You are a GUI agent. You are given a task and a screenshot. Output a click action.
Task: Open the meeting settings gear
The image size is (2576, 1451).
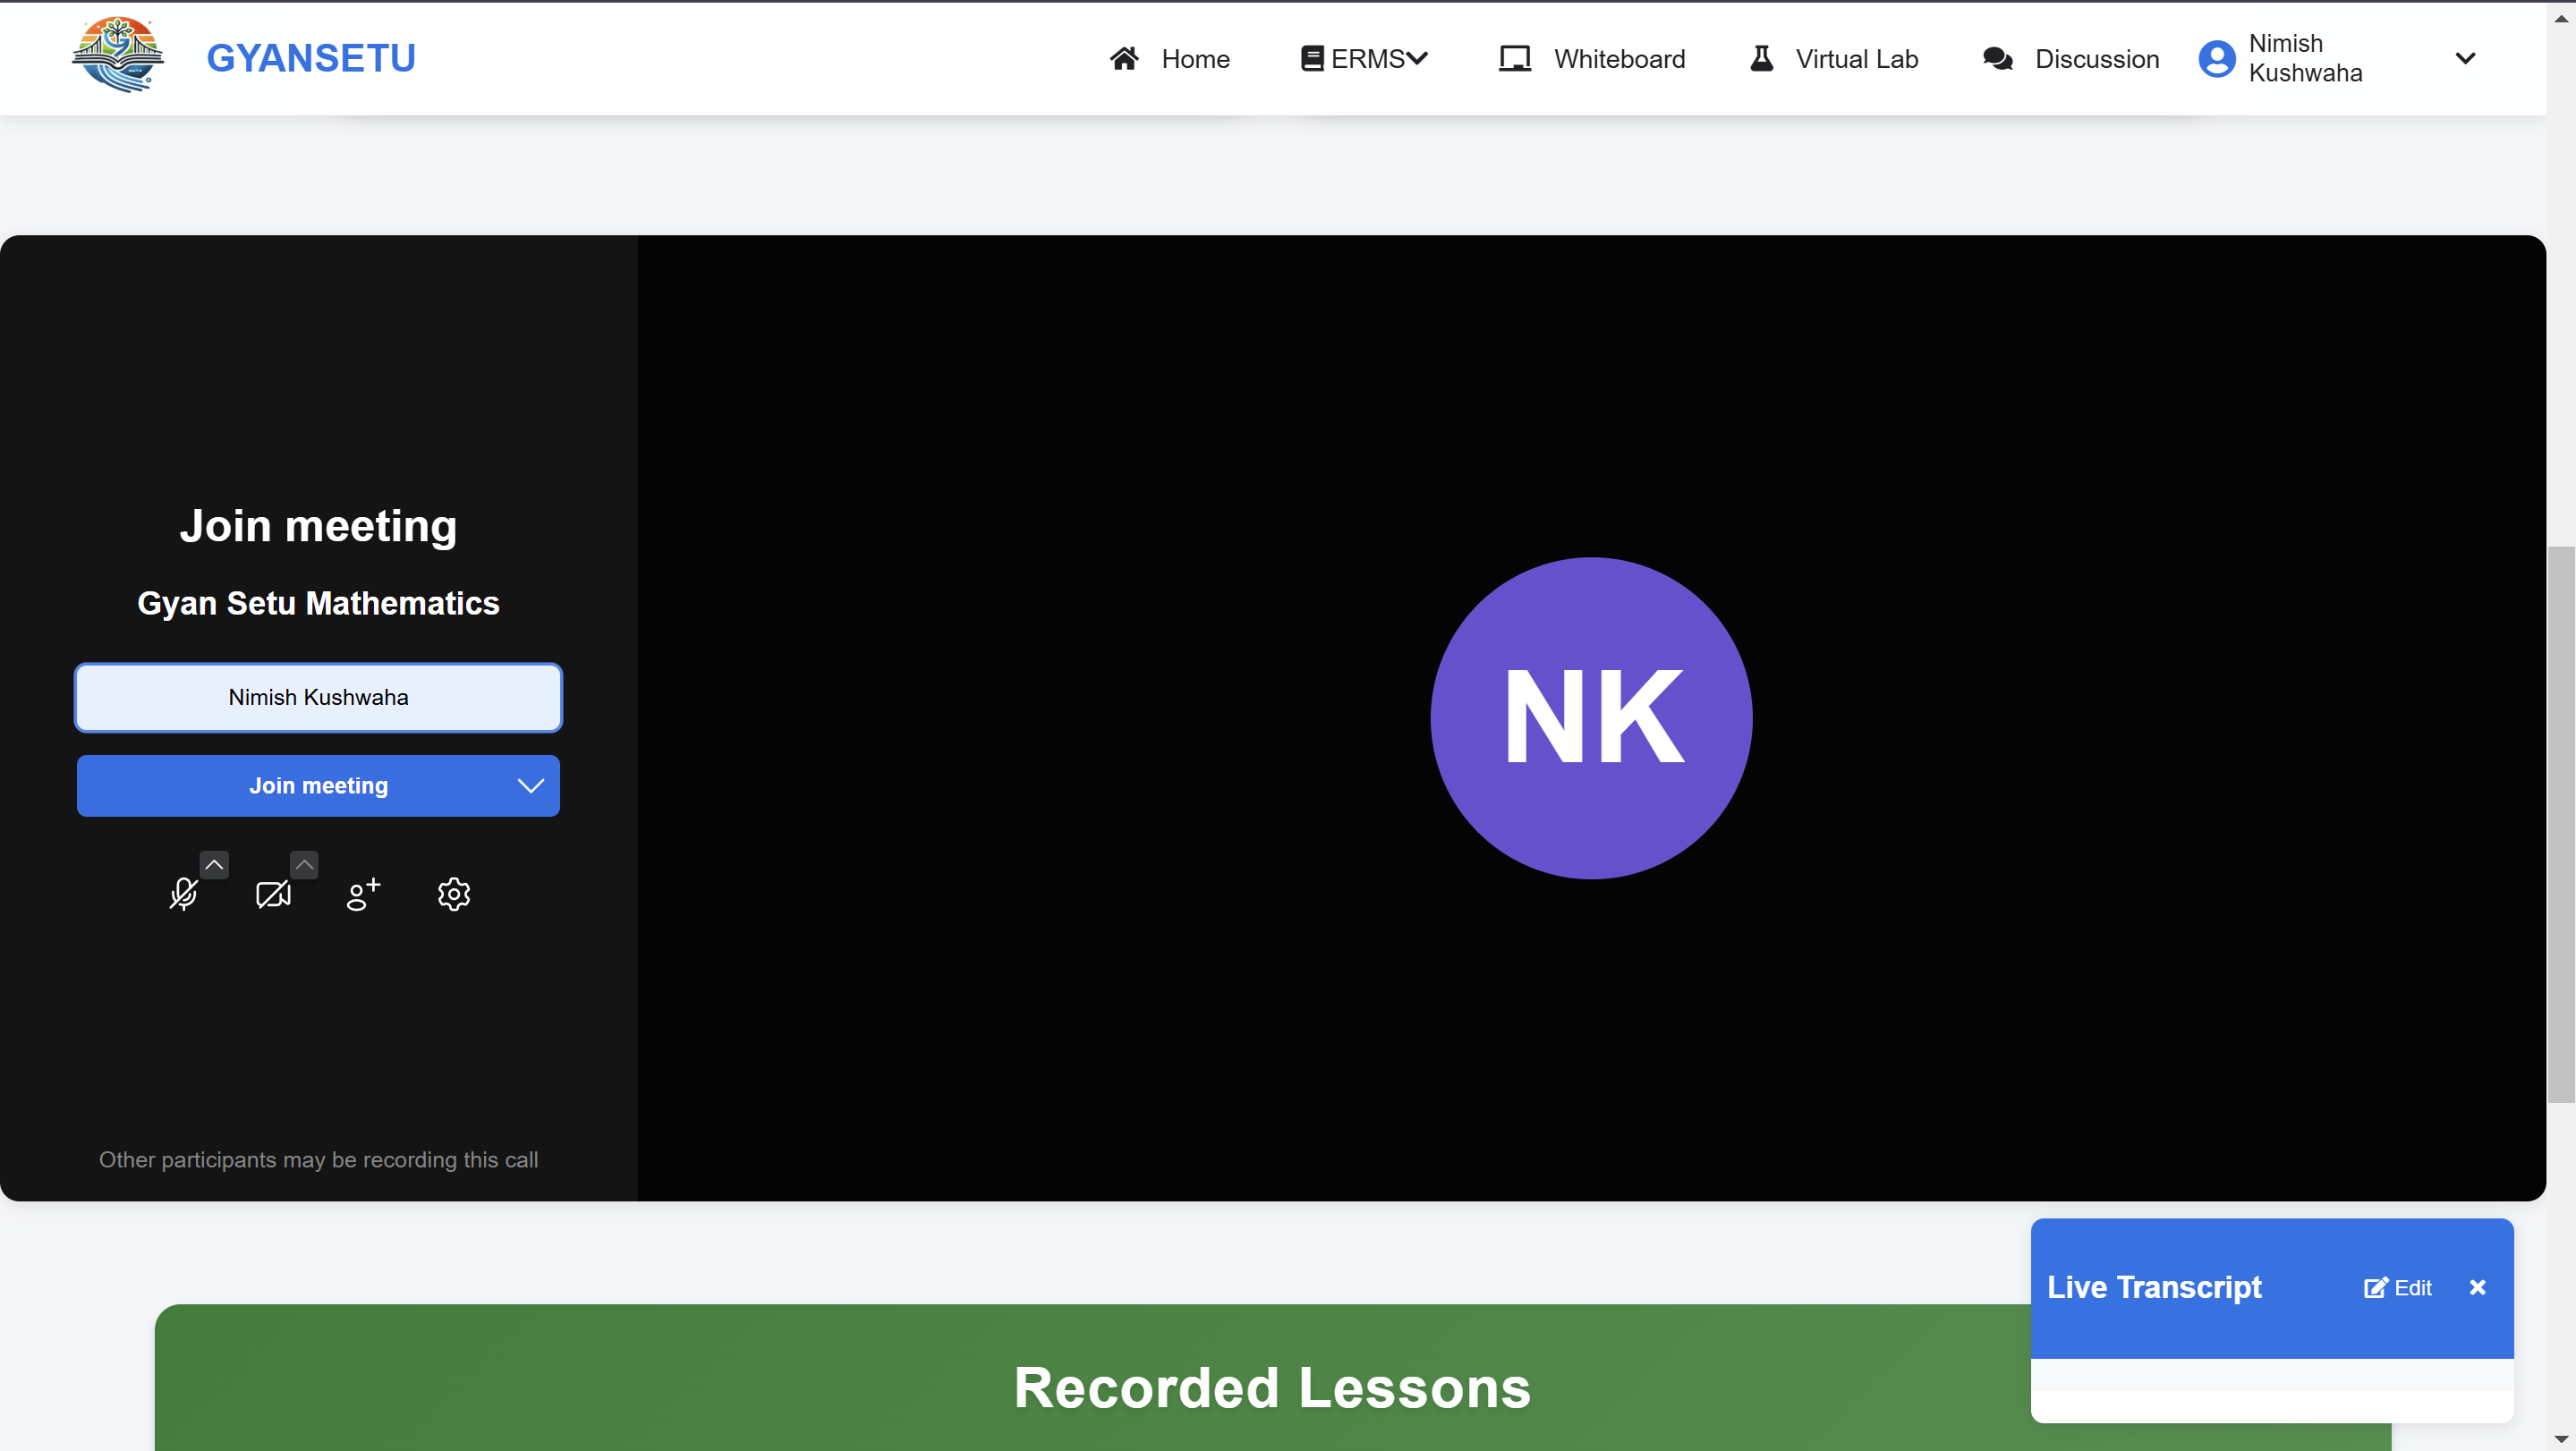click(x=454, y=894)
